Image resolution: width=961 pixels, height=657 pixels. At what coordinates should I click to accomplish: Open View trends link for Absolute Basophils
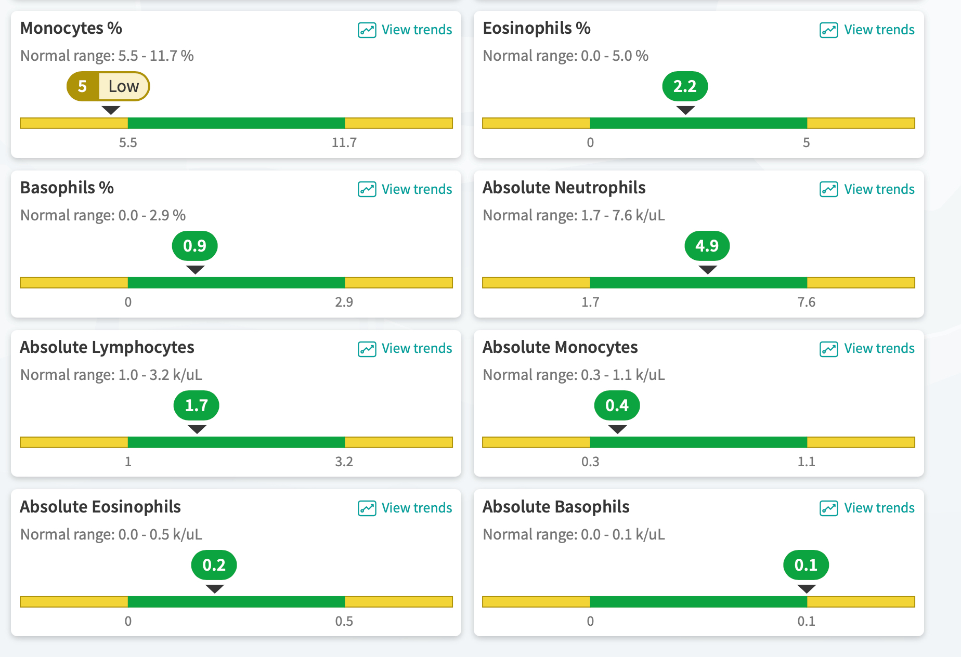click(879, 508)
